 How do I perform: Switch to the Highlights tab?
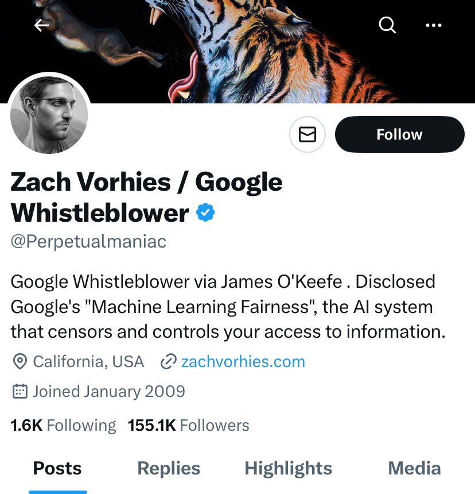(288, 468)
